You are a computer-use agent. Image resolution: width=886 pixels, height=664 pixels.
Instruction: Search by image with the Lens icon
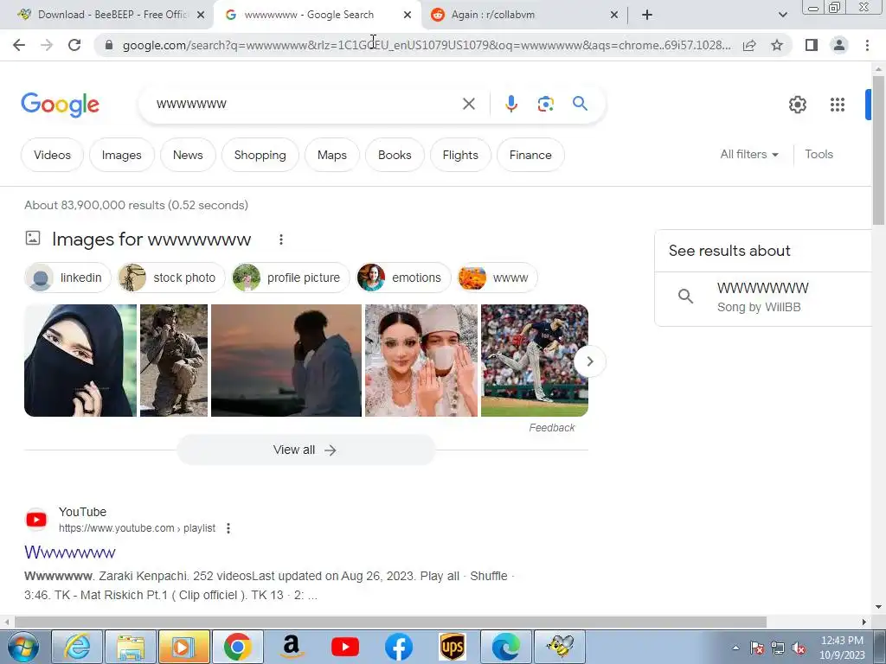click(545, 104)
